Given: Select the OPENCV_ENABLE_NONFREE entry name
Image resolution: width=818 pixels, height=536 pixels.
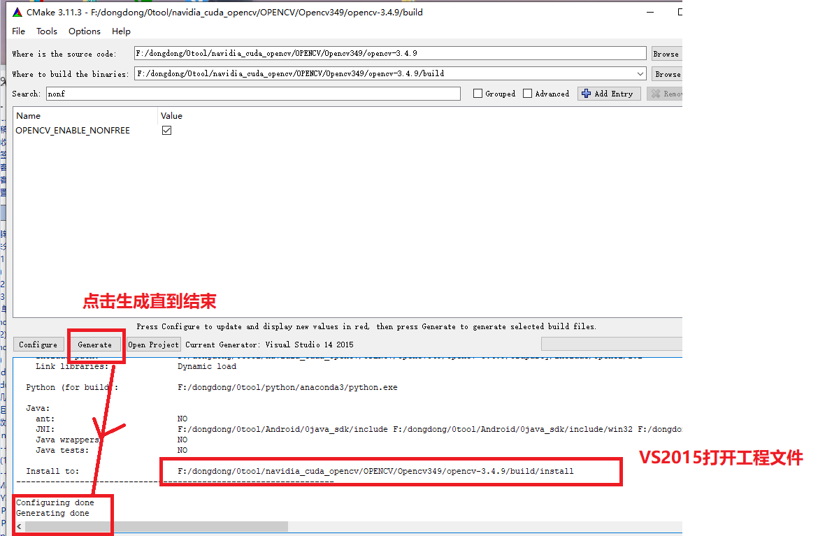Looking at the screenshot, I should [73, 131].
